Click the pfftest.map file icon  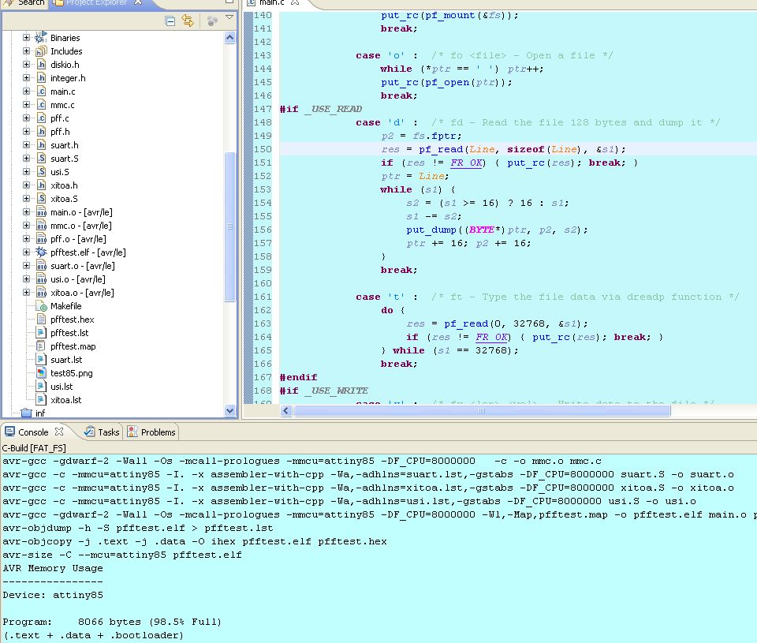(42, 346)
